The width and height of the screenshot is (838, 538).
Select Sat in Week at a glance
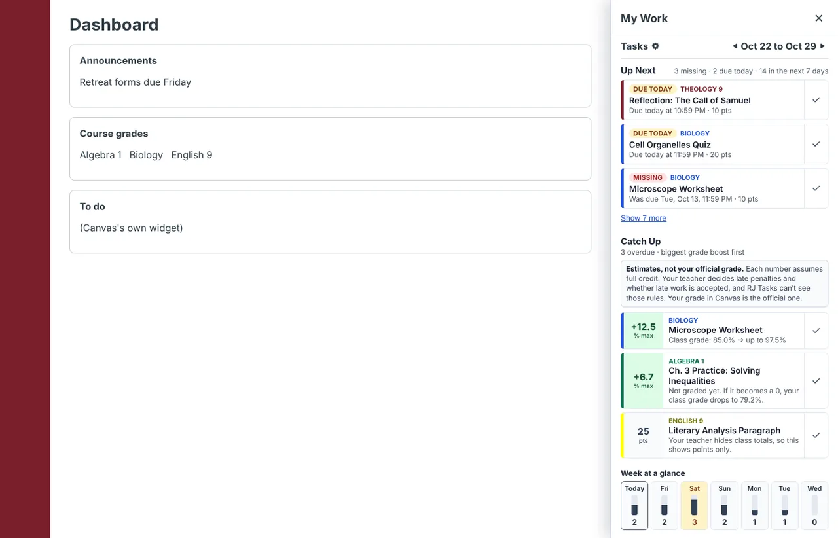(695, 505)
